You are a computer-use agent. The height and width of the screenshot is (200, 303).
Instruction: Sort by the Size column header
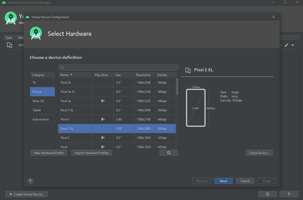point(123,75)
